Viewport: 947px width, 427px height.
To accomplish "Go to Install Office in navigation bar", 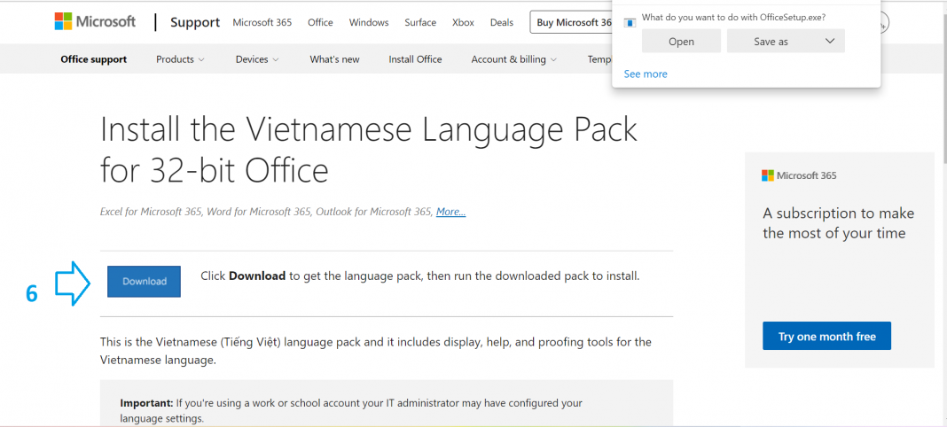I will 415,59.
